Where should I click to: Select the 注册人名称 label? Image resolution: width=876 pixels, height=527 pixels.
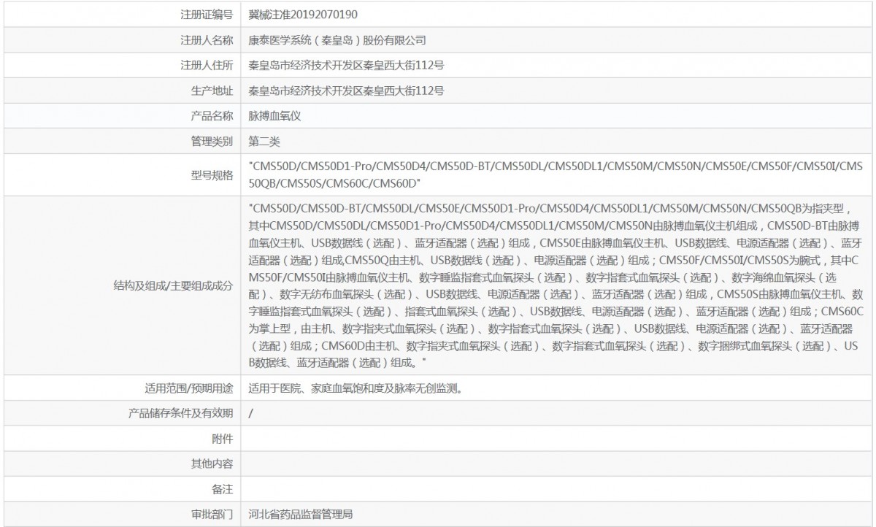pos(207,40)
